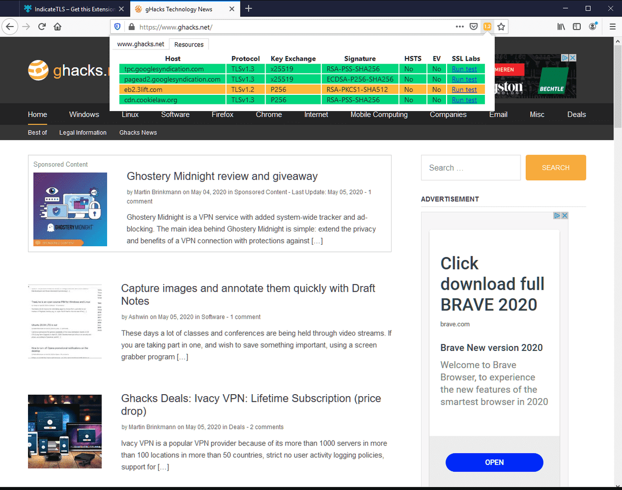The height and width of the screenshot is (490, 622).
Task: Click the ghacks site logo
Action: (68, 70)
